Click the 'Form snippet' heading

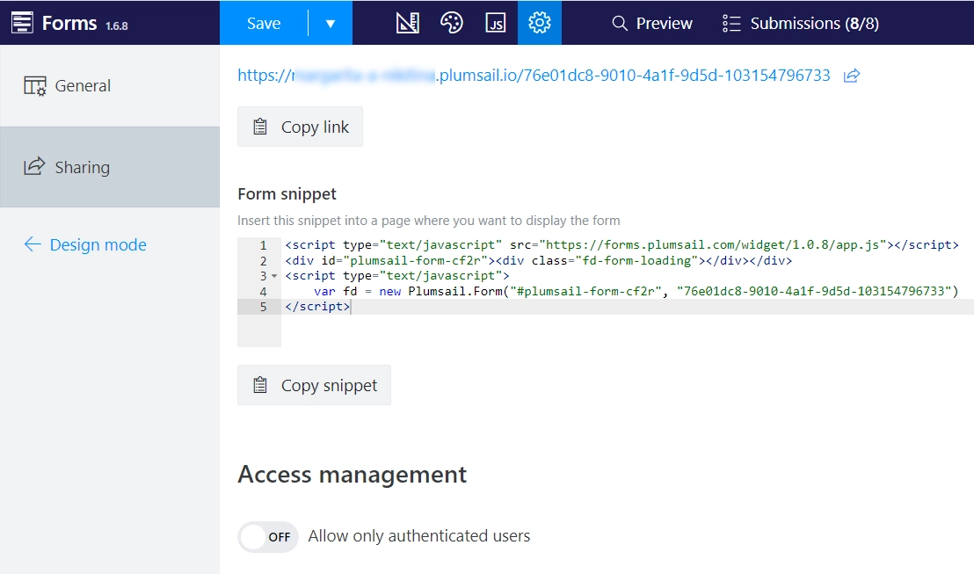point(287,193)
